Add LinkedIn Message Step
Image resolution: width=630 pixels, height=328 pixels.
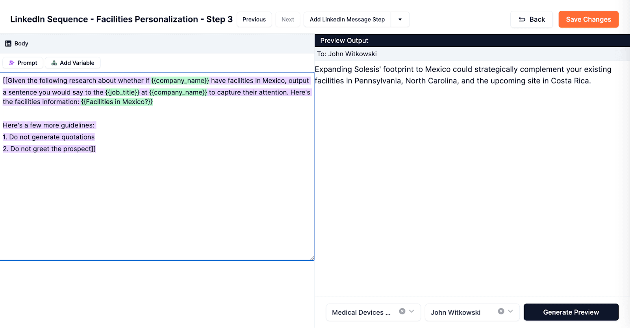(347, 19)
